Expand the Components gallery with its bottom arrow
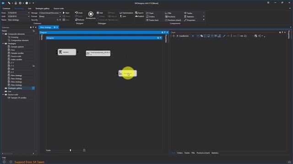 pos(204,20)
